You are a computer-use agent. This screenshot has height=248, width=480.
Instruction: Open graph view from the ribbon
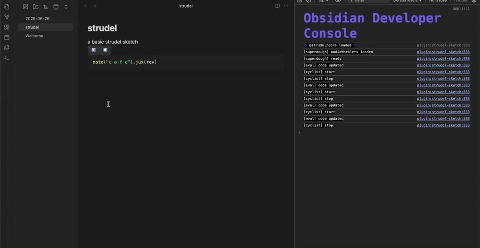6,17
